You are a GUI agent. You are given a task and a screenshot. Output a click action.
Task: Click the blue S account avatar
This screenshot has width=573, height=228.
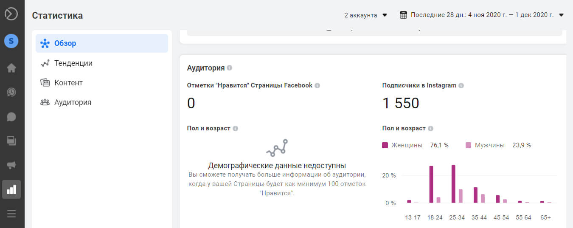[11, 41]
